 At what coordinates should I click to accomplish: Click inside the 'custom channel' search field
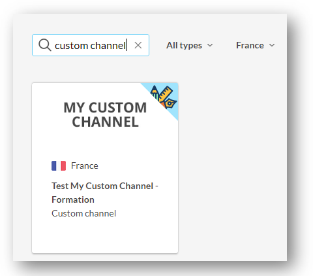pyautogui.click(x=91, y=45)
